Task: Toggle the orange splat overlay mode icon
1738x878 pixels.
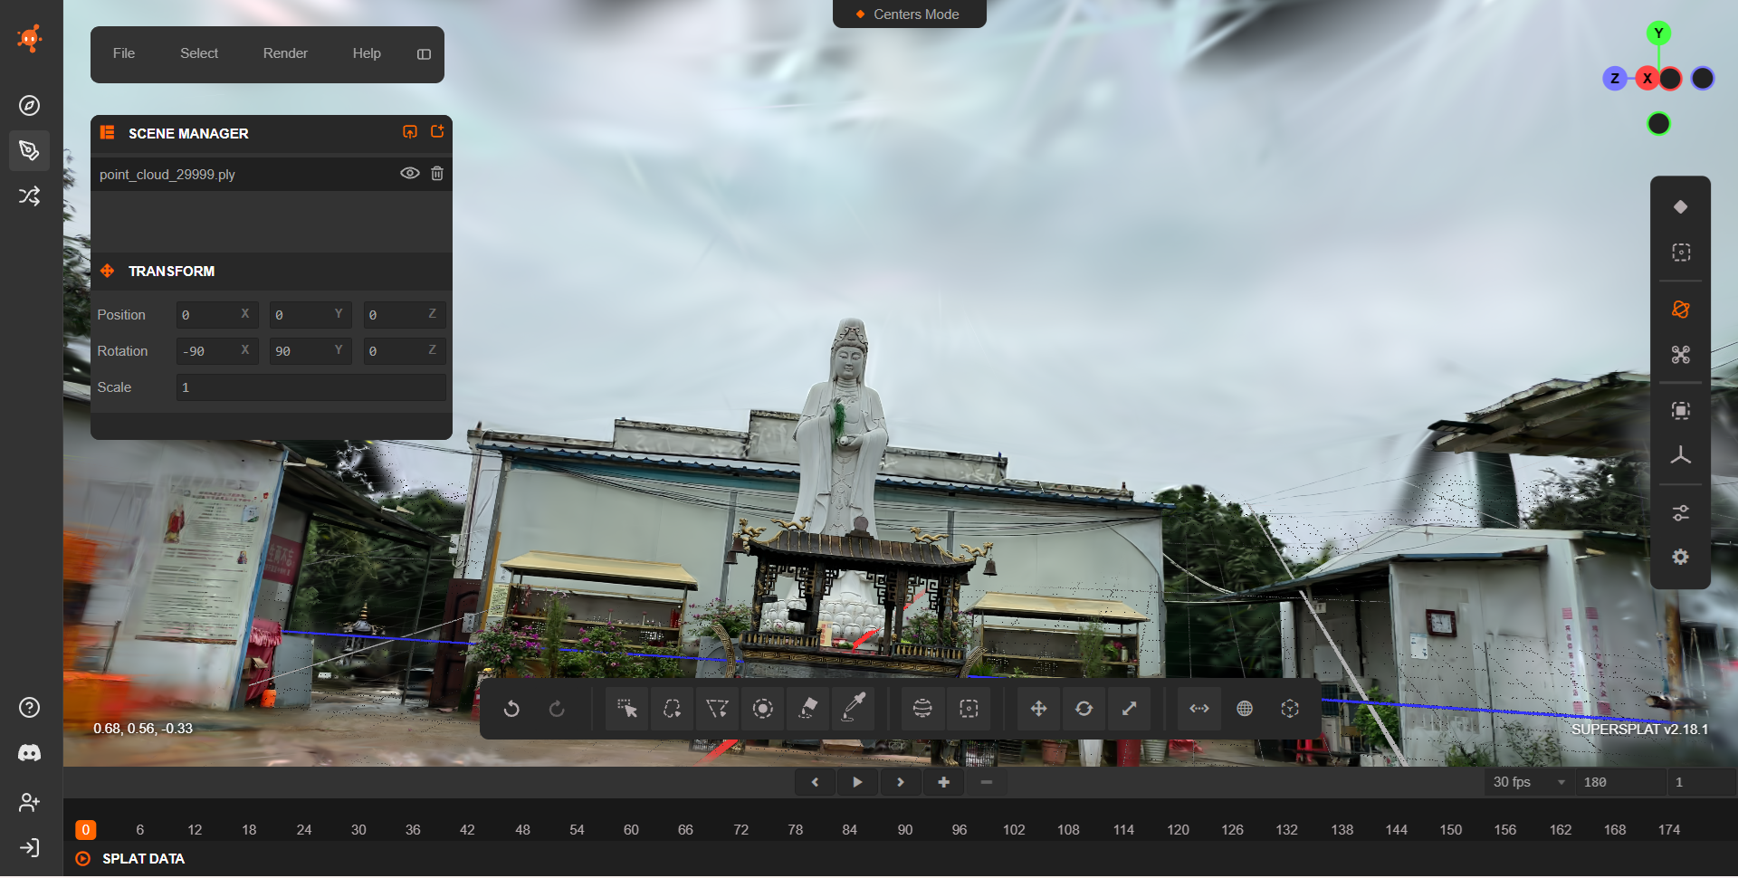Action: (1681, 310)
